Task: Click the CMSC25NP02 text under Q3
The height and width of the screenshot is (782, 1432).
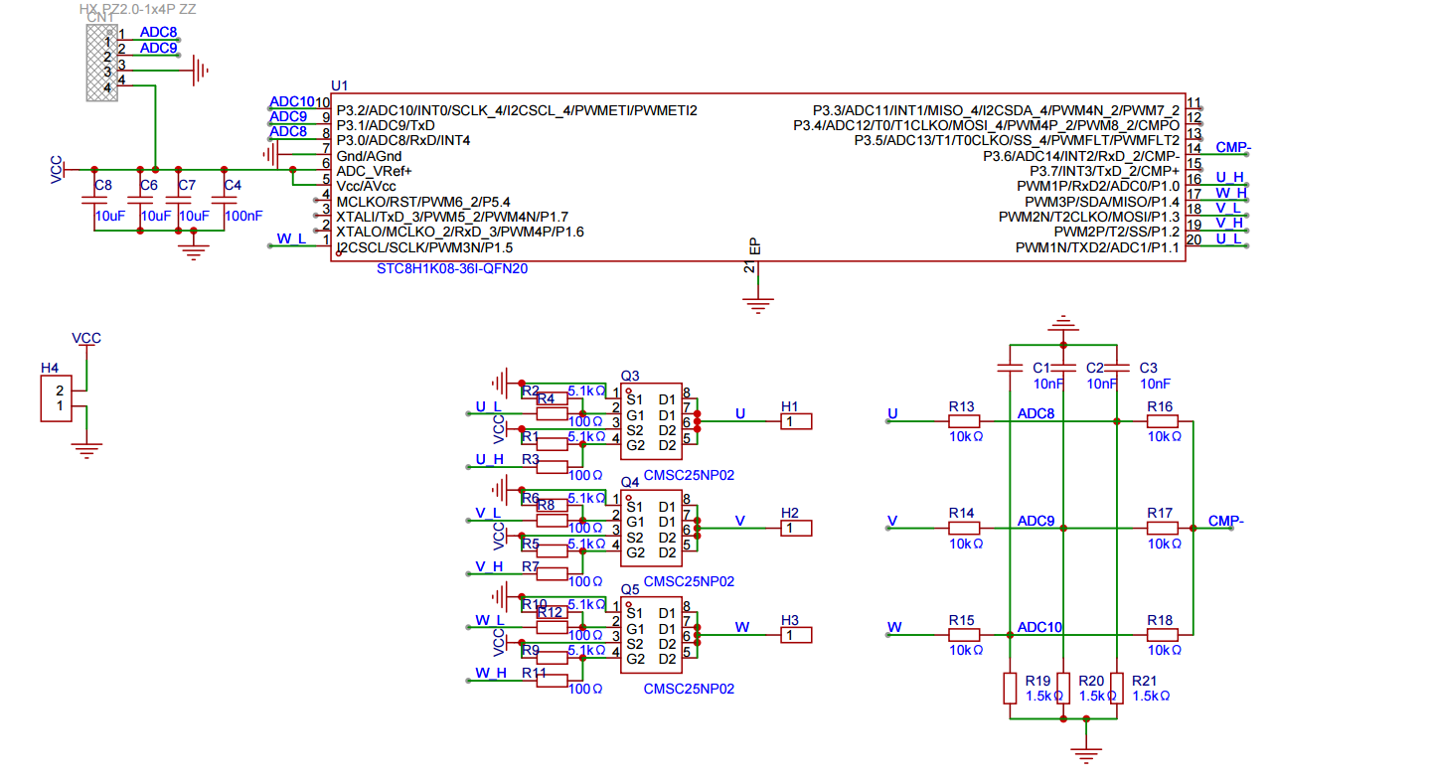Action: (x=689, y=475)
